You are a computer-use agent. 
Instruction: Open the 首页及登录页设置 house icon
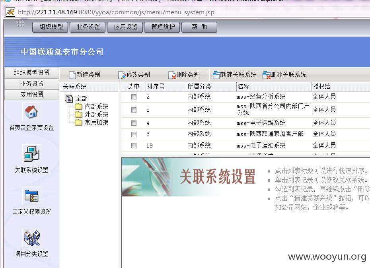coord(31,112)
